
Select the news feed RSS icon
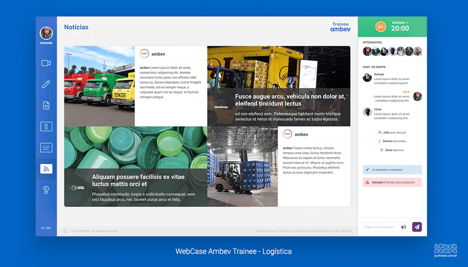[46, 169]
